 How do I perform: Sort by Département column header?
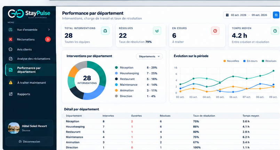(74, 116)
